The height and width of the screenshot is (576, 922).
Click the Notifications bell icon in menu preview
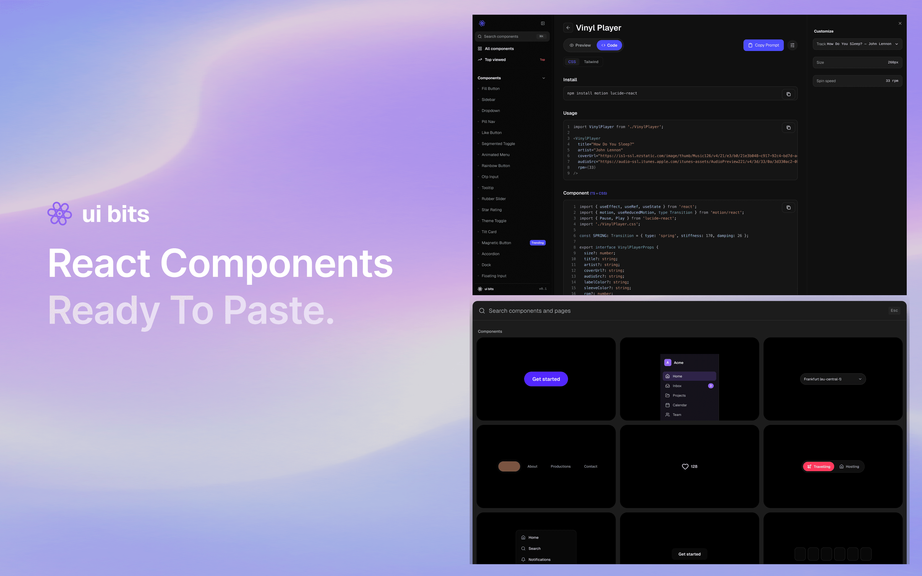coord(523,560)
